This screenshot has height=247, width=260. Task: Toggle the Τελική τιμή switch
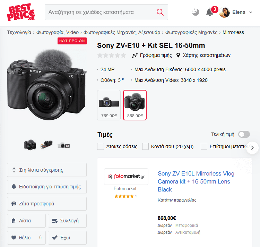click(x=244, y=134)
